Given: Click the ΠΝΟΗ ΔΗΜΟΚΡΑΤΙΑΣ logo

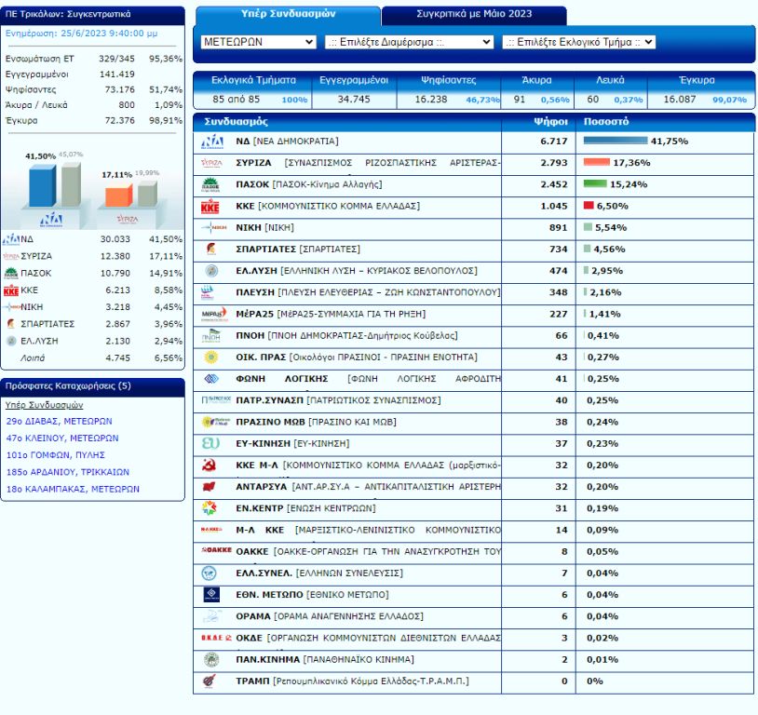Looking at the screenshot, I should (210, 335).
